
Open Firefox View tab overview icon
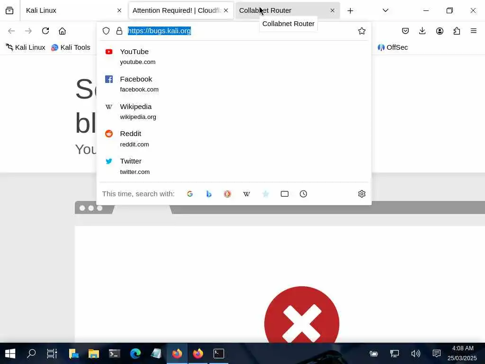click(x=9, y=10)
